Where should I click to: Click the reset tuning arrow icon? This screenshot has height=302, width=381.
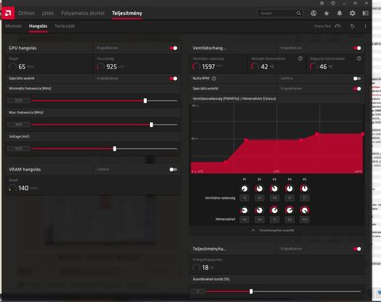(352, 26)
